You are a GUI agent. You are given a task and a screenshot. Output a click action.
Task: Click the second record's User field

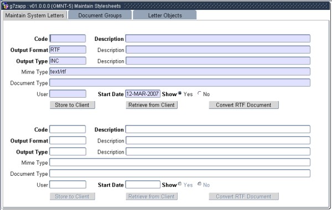tap(68, 185)
